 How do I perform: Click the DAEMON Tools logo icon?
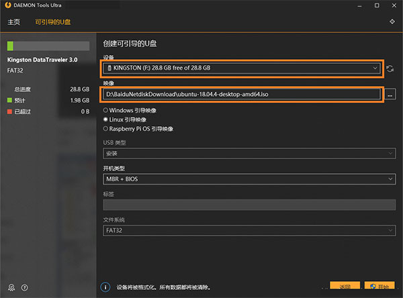pyautogui.click(x=6, y=5)
